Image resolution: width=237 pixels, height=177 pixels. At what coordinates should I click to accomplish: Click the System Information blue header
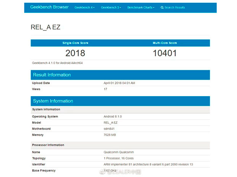(x=53, y=101)
